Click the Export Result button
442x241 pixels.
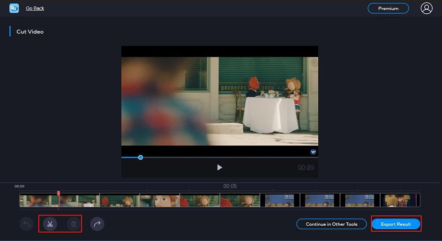[x=396, y=224]
